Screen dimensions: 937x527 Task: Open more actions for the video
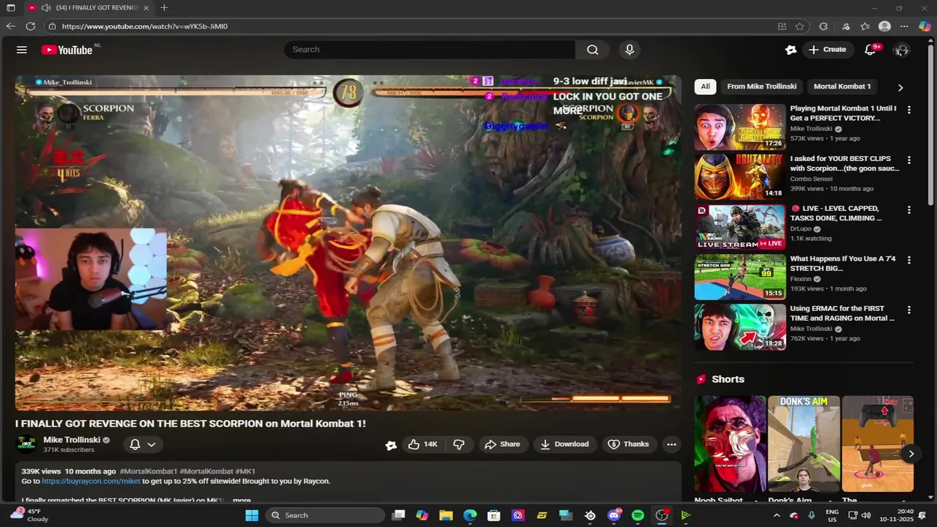[x=671, y=444]
